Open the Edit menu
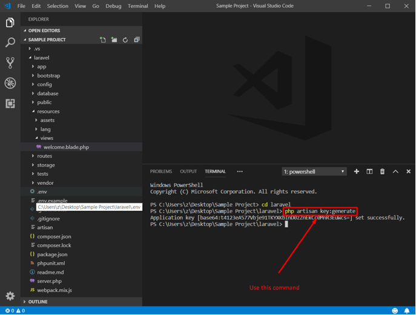Screen dimensions: 416x315 36,6
